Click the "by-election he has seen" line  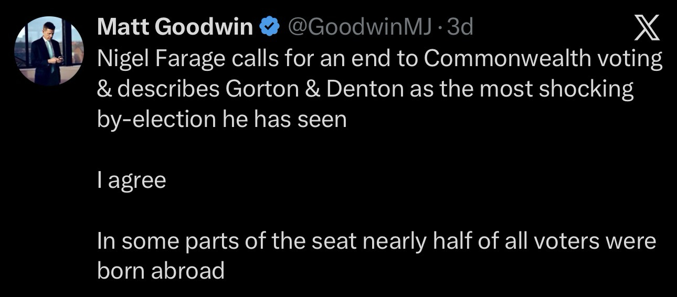(x=222, y=120)
